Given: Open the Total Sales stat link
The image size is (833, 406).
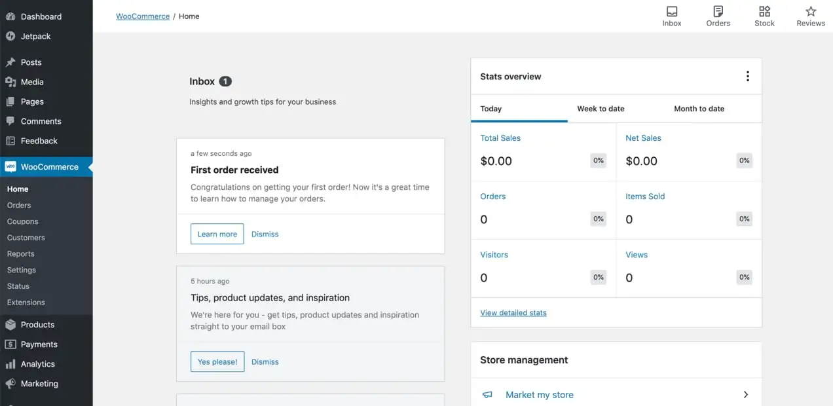Looking at the screenshot, I should point(500,138).
